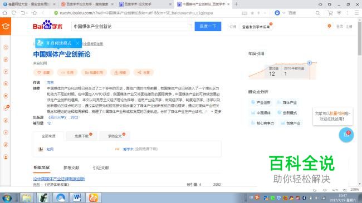Open UC browser icon in taskbar
Viewport: 362px width, 203px height.
(93, 198)
